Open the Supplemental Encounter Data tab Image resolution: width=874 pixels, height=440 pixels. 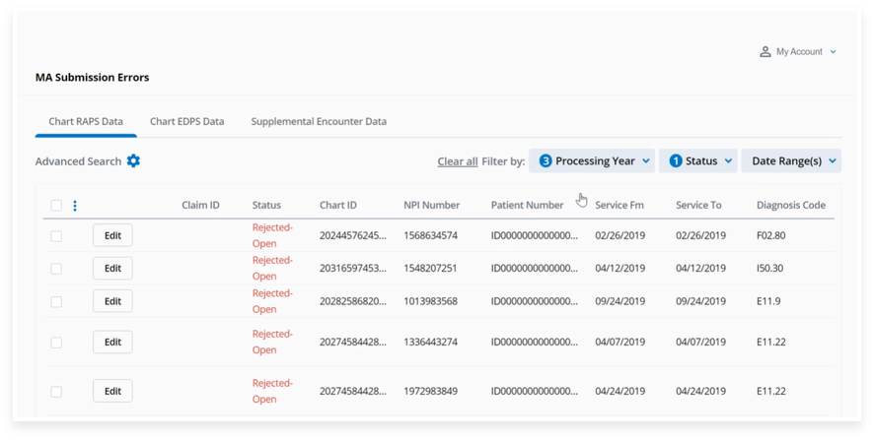pos(319,122)
